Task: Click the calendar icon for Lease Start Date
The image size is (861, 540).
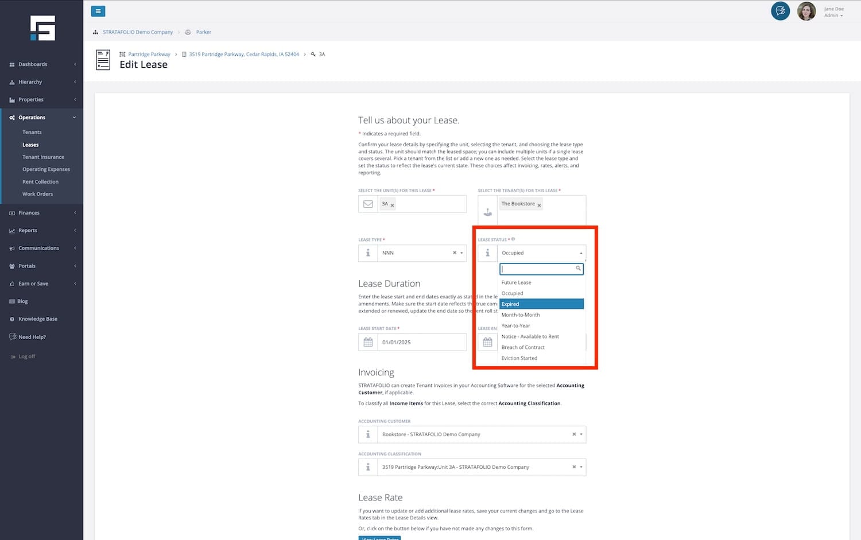Action: coord(368,342)
